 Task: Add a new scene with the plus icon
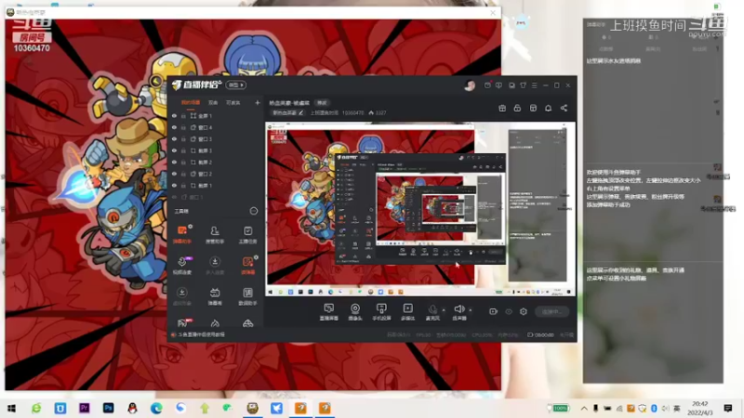[x=258, y=102]
